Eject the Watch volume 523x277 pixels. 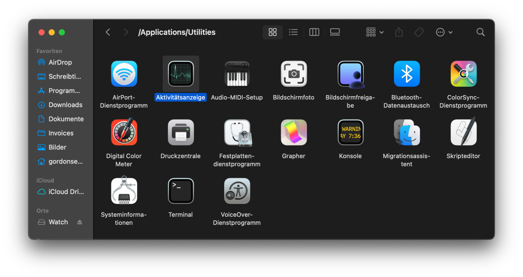pyautogui.click(x=80, y=222)
